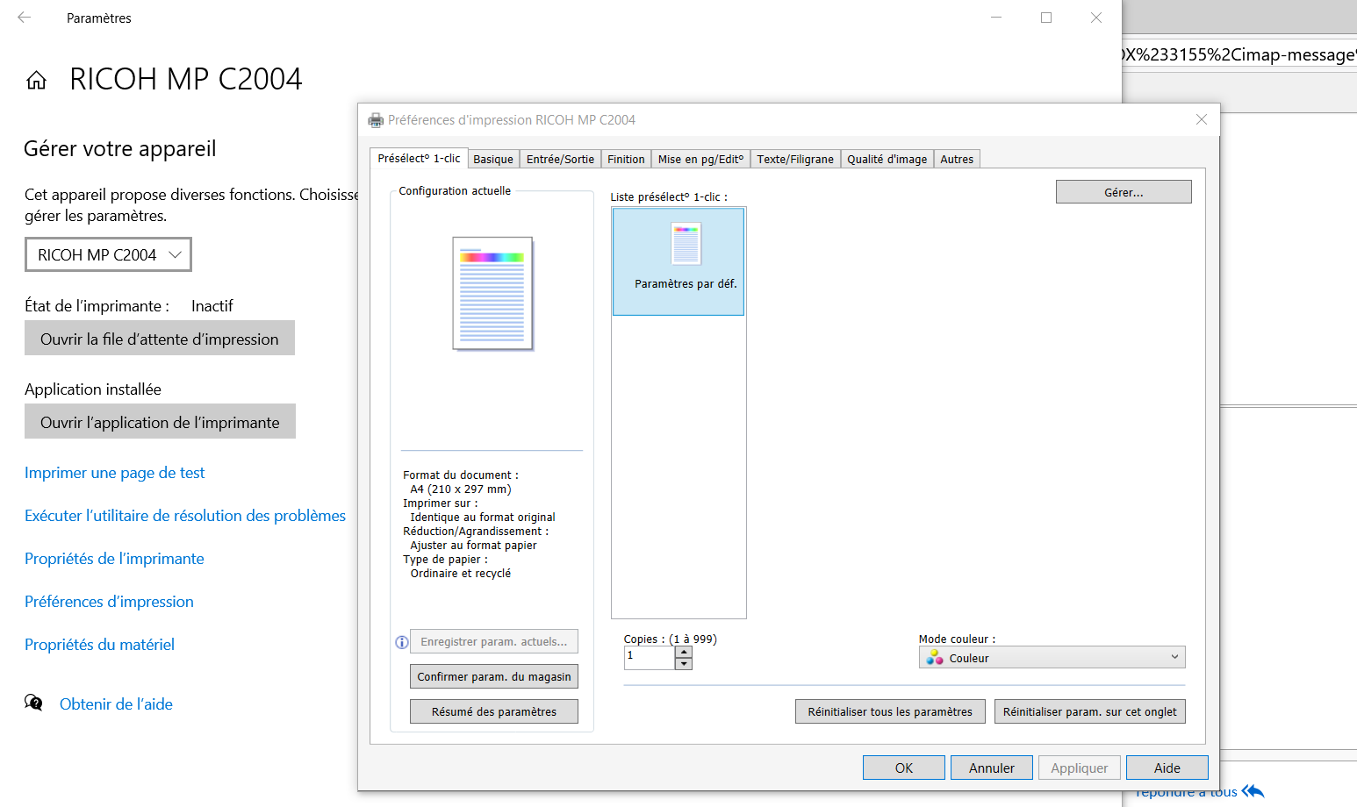Viewport: 1357px width, 807px height.
Task: Close the Préférences d'impression dialog
Action: click(x=1201, y=120)
